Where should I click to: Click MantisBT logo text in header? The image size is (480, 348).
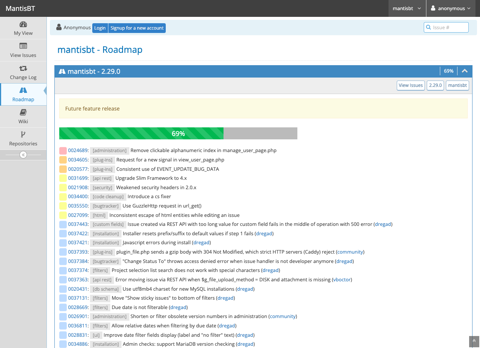[x=20, y=8]
